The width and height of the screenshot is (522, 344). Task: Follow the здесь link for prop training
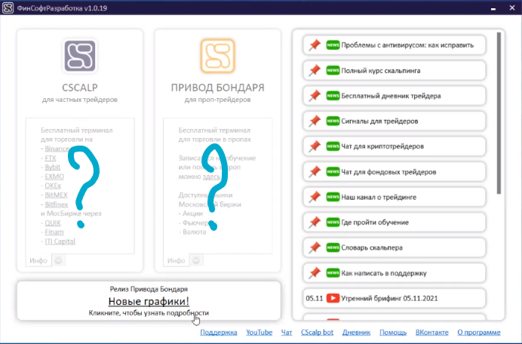212,177
